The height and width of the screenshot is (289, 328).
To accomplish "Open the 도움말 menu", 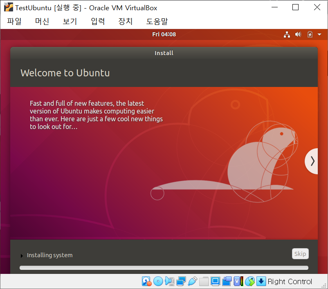I will [157, 21].
